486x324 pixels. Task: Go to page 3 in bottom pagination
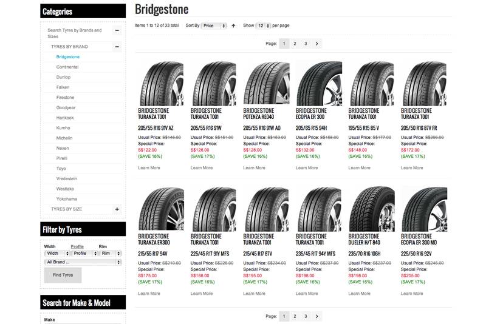pyautogui.click(x=306, y=316)
